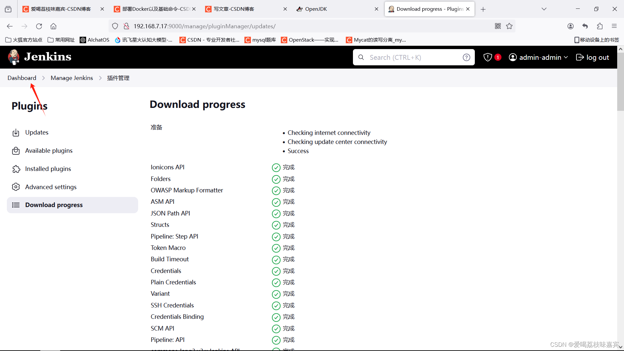This screenshot has width=624, height=351.
Task: Open 火狐官方站点 bookmark folder
Action: pyautogui.click(x=24, y=40)
